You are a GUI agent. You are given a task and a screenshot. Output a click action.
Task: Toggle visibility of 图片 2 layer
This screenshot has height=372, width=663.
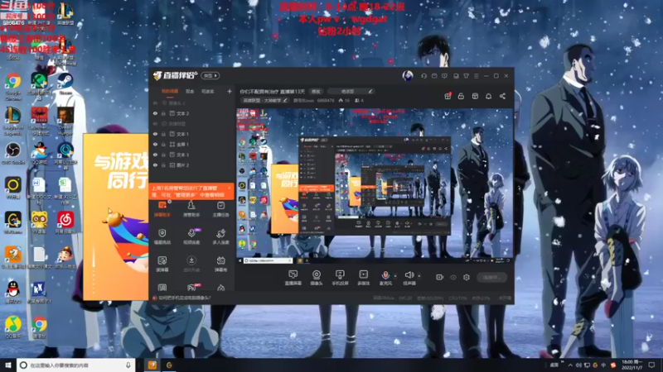tap(155, 165)
